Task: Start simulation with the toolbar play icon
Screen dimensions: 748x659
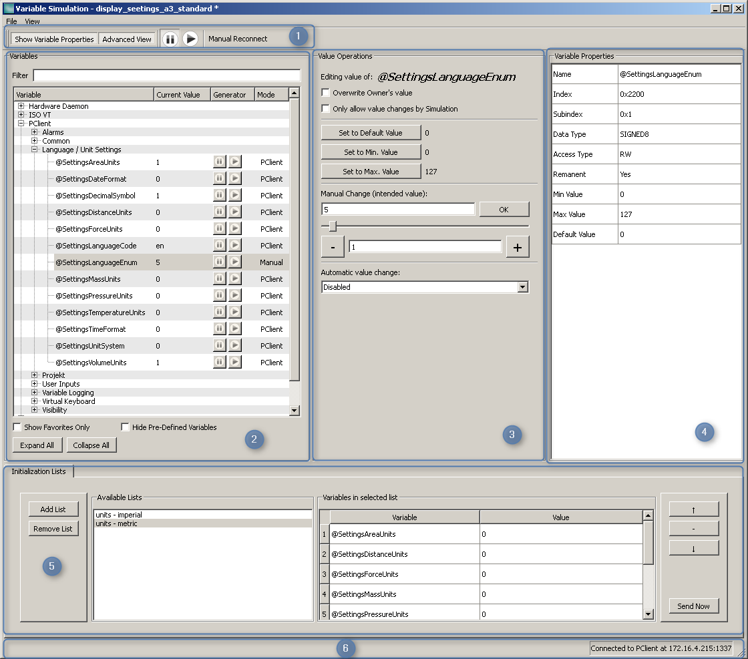Action: tap(191, 39)
